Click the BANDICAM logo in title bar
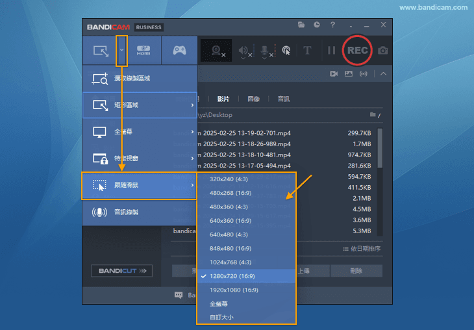474x330 pixels. (108, 27)
